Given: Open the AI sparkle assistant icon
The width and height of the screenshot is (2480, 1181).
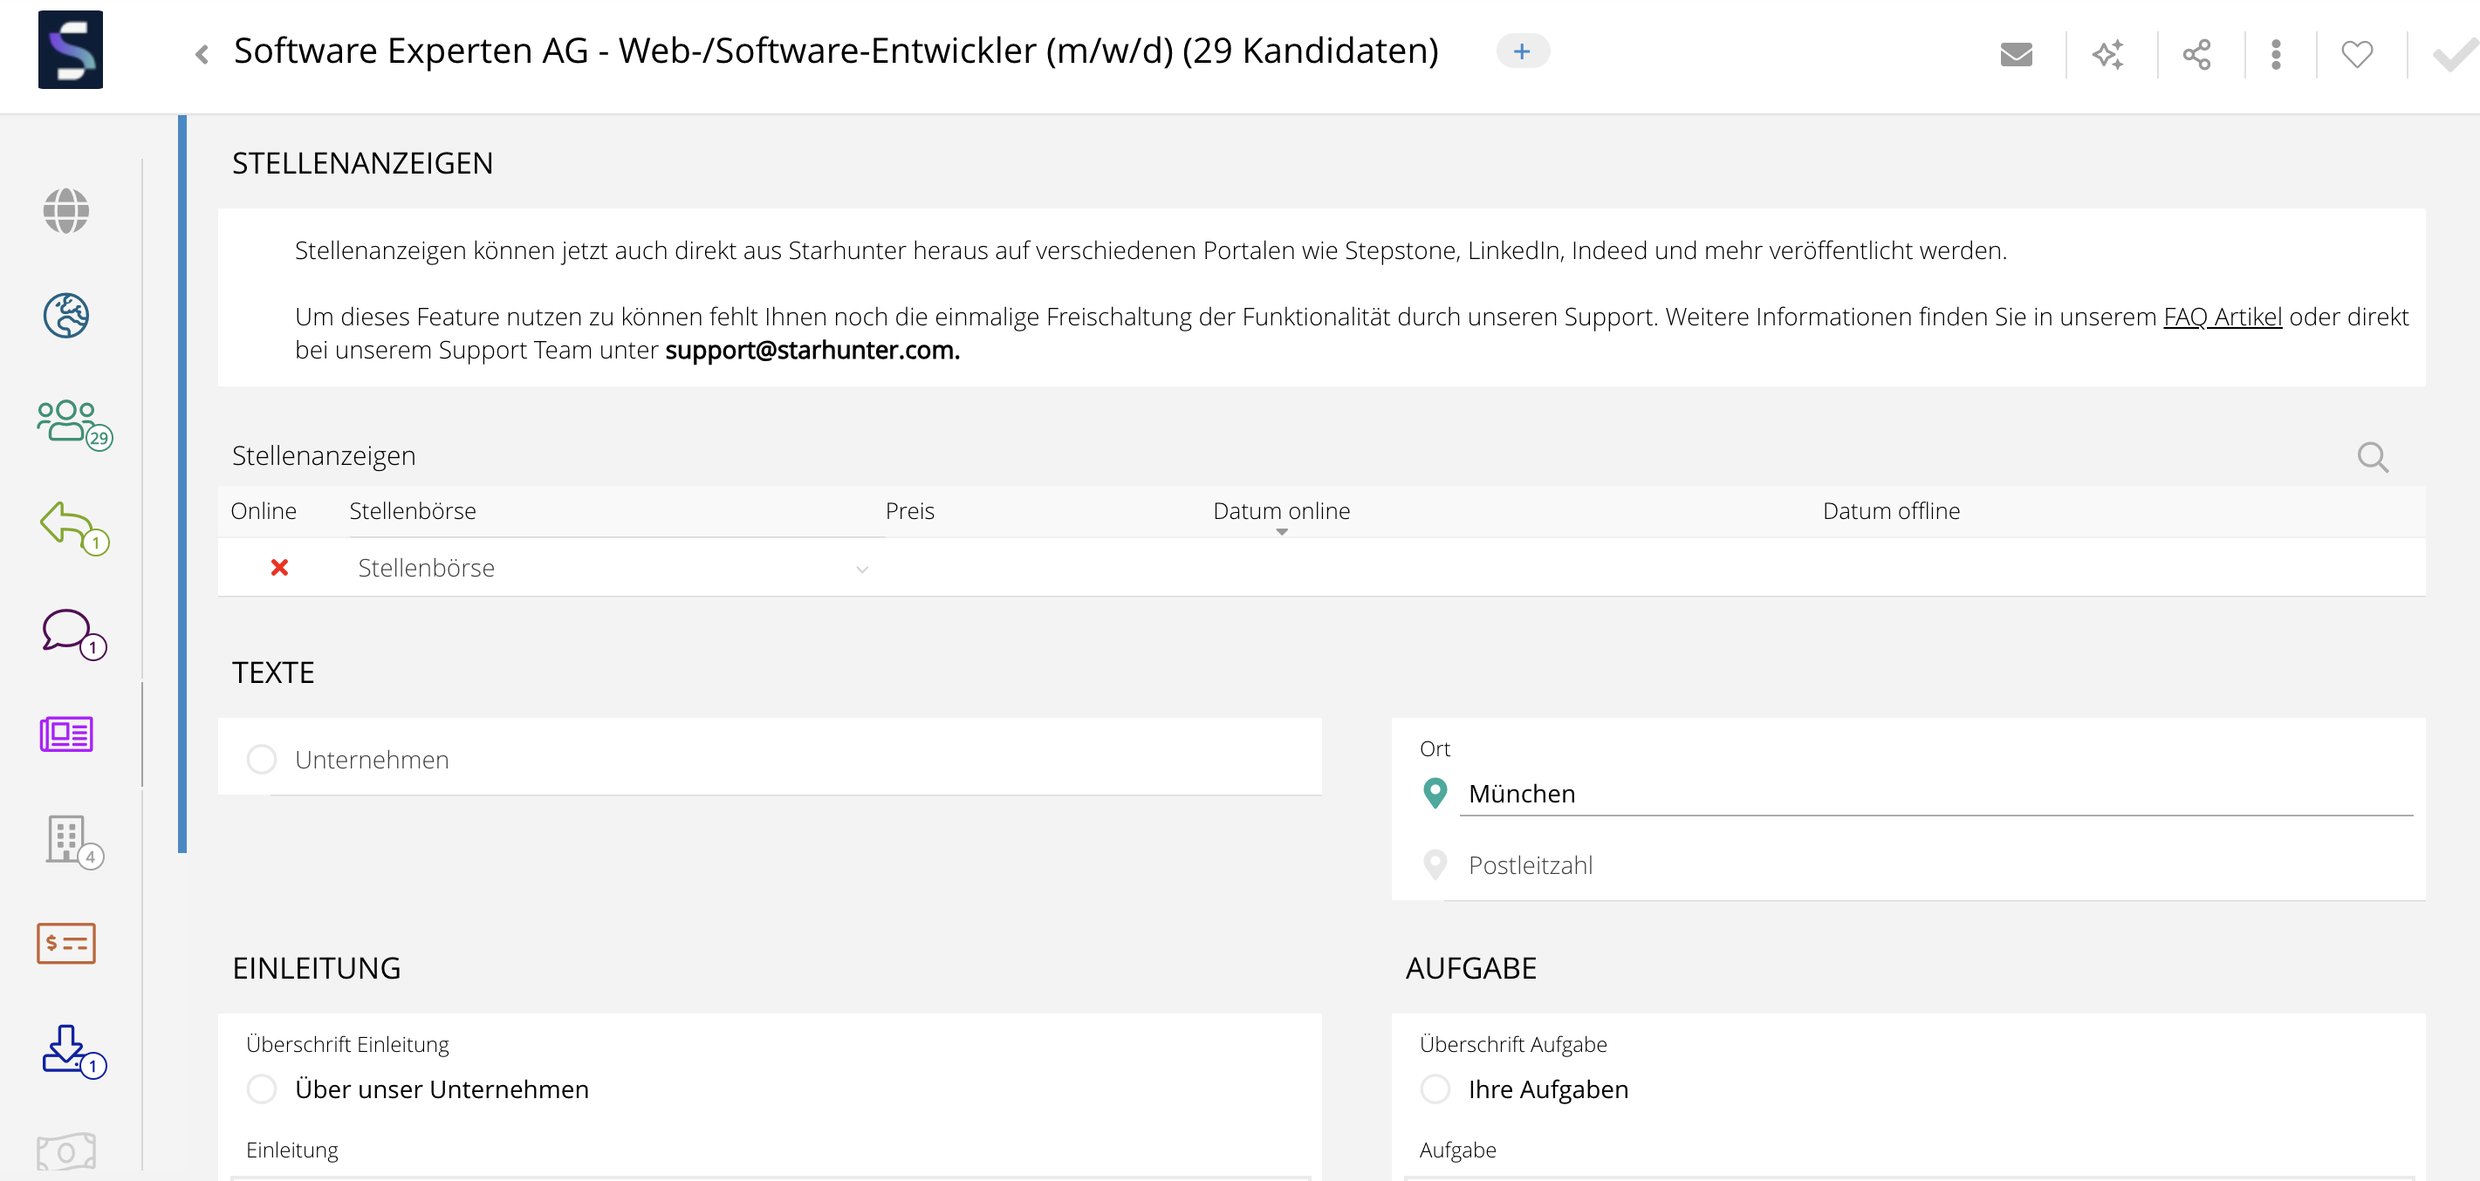Looking at the screenshot, I should (x=2107, y=54).
